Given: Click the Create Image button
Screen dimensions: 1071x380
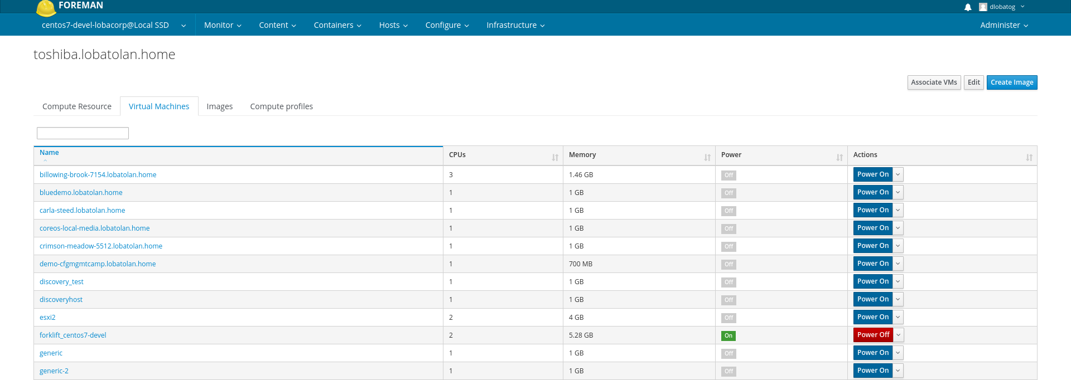Looking at the screenshot, I should 1012,82.
